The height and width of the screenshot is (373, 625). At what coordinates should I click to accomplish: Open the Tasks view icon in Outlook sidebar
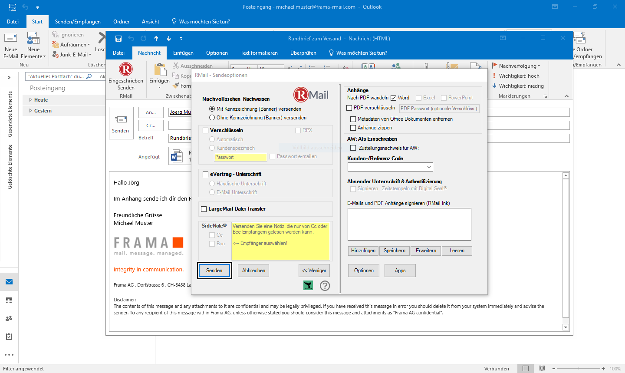9,337
